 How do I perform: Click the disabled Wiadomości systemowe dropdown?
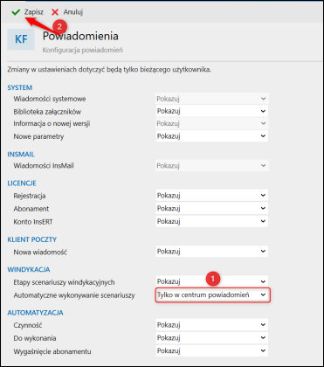pos(212,99)
